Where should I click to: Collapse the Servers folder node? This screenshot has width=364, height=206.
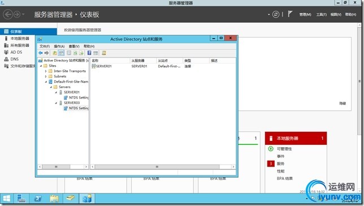[51, 87]
